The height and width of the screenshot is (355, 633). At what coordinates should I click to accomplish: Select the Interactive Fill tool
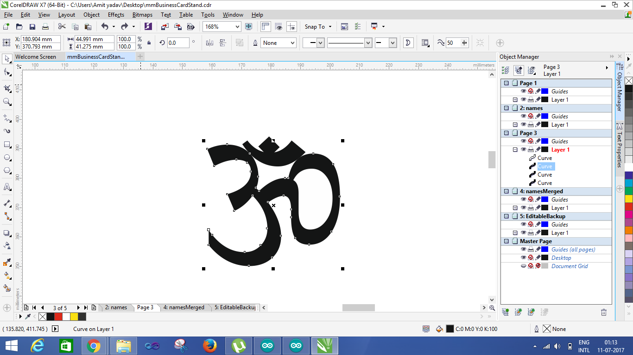[x=7, y=275]
